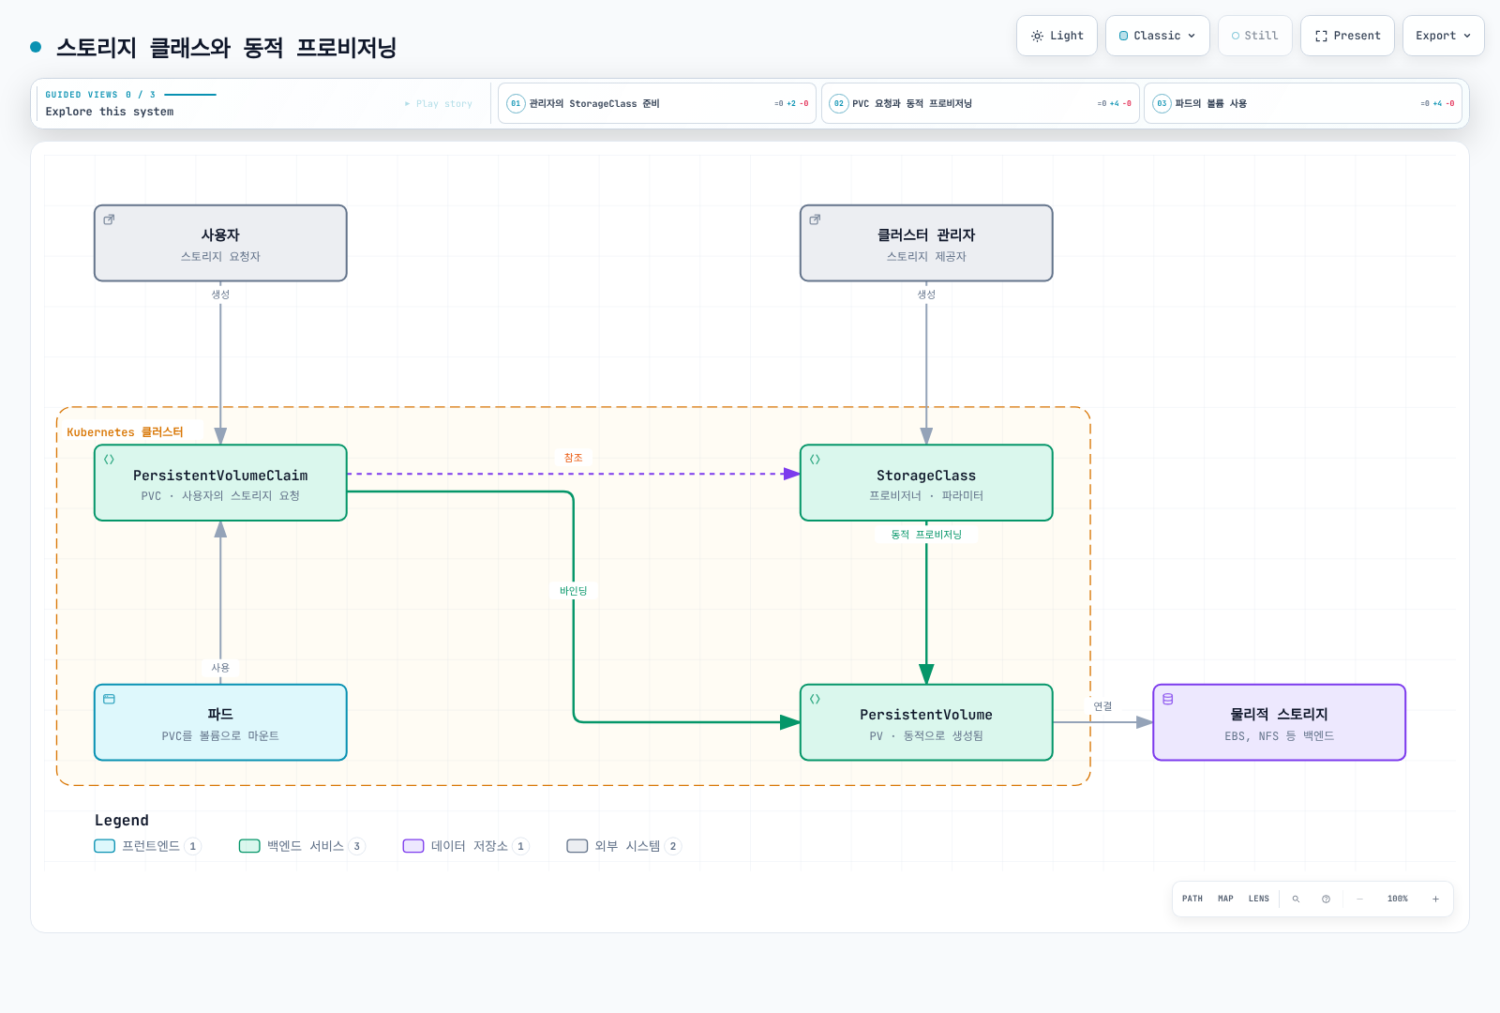Expand the Export dropdown menu
The image size is (1500, 1013).
pos(1443,36)
